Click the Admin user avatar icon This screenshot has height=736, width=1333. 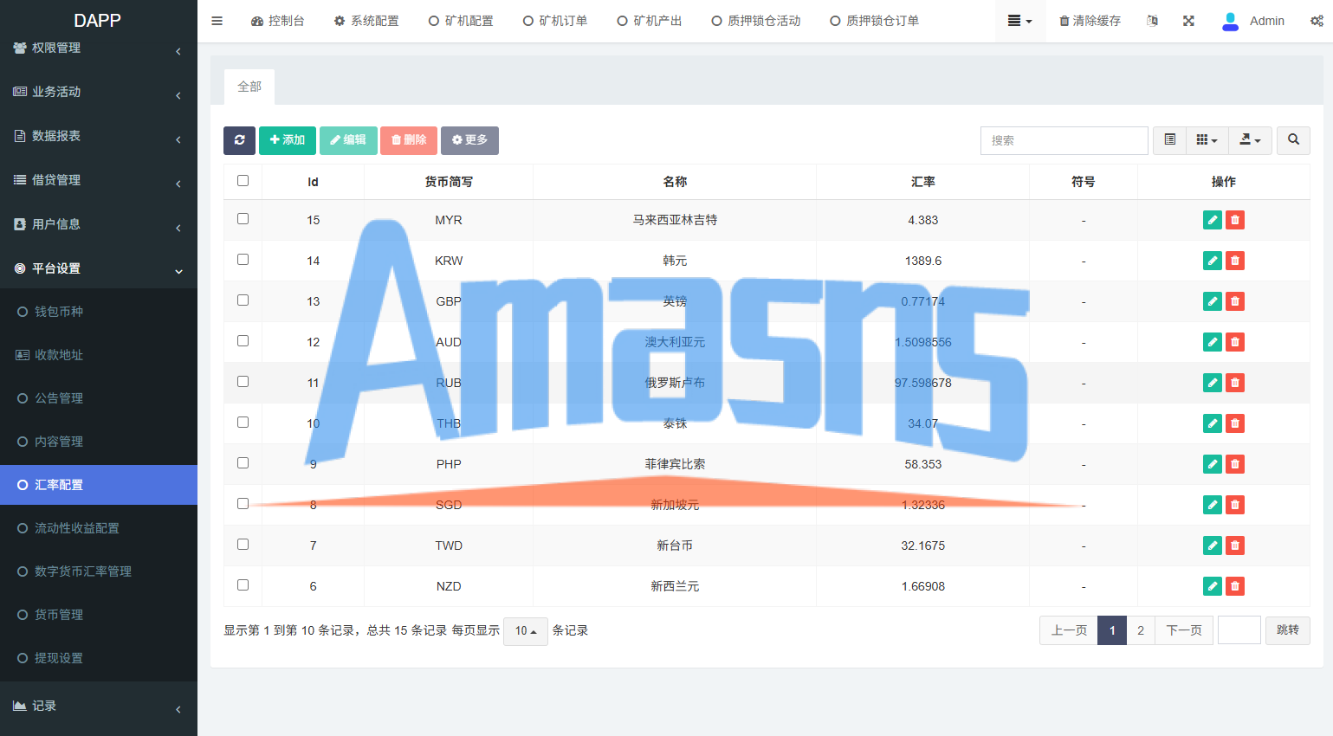(1230, 21)
